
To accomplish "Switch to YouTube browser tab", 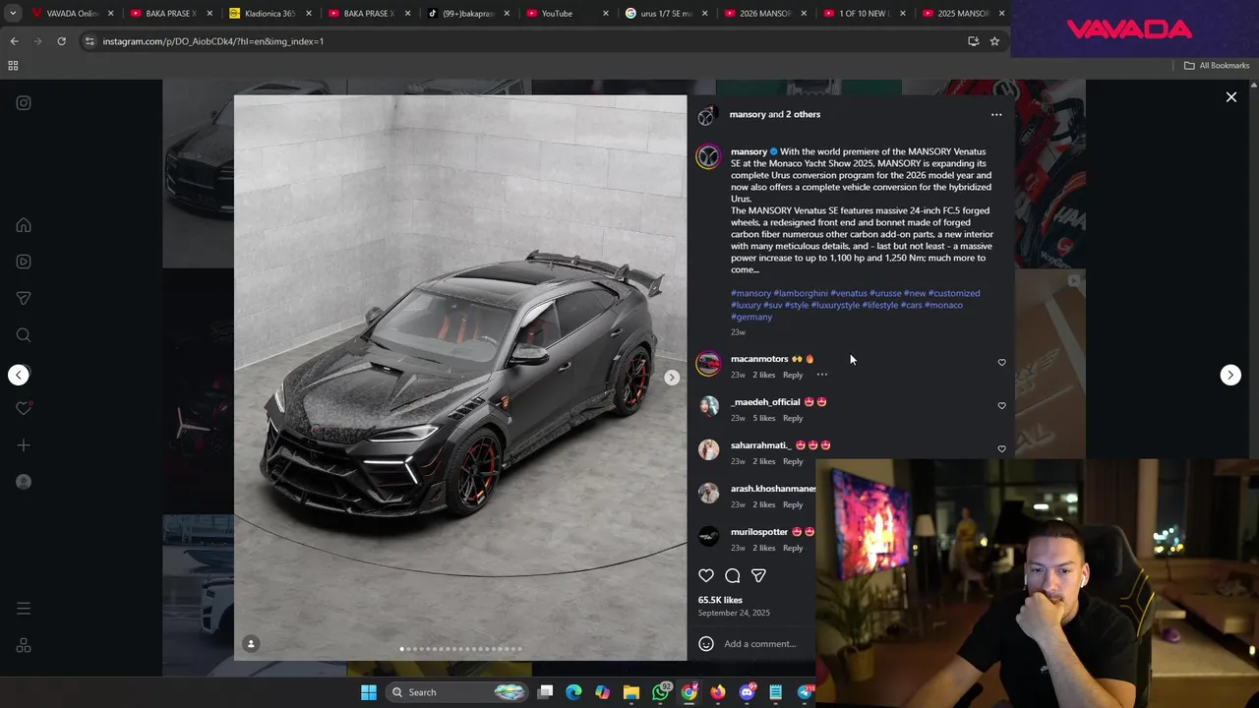I will pos(567,14).
